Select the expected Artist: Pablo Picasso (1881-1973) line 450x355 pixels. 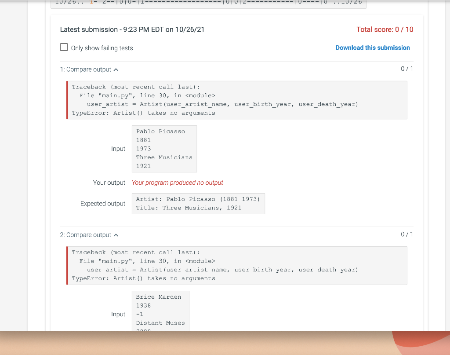[198, 199]
